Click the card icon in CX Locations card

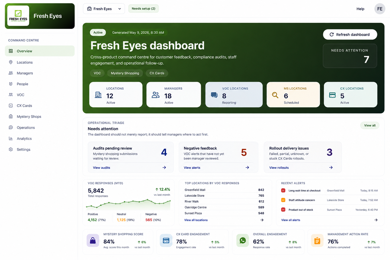[332, 95]
